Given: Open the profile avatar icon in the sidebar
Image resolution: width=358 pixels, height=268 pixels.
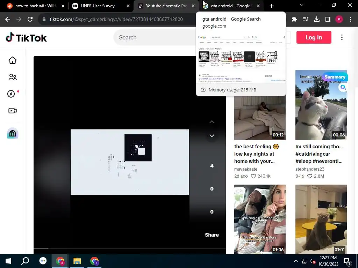Looking at the screenshot, I should tap(13, 133).
